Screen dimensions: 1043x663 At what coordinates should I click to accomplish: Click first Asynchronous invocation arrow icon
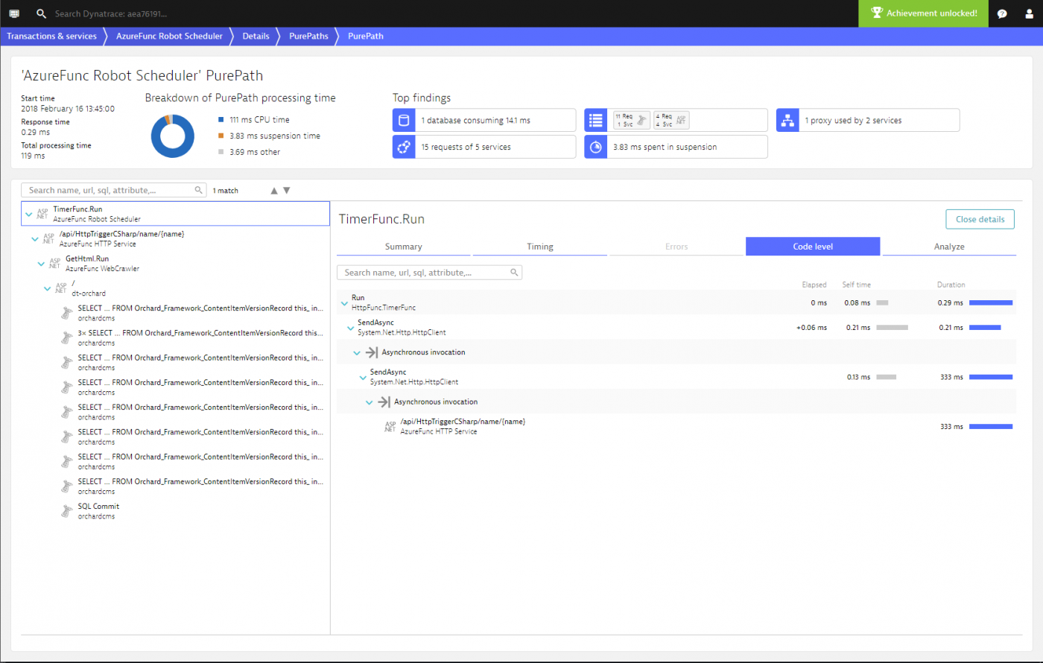click(x=371, y=352)
